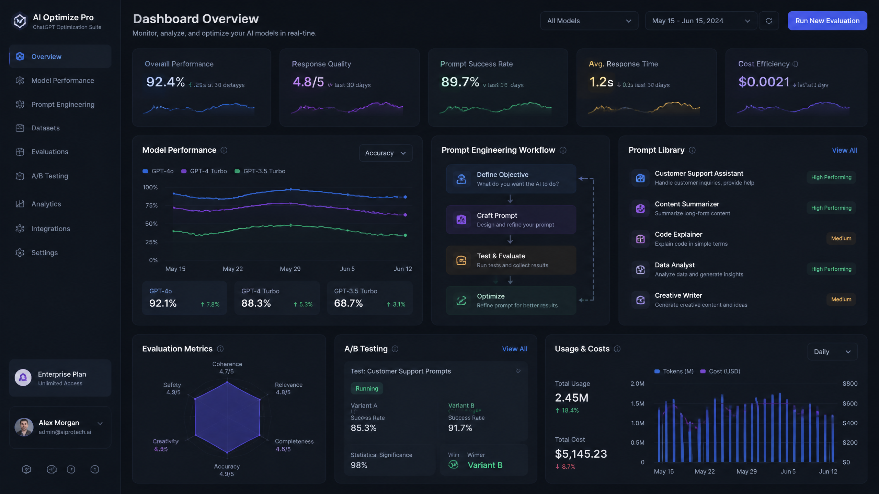Toggle GPT-3.5 Turbo series in chart legend
Viewport: 879px width, 494px height.
[260, 171]
